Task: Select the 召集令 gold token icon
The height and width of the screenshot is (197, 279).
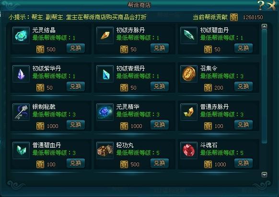Action: tap(189, 73)
